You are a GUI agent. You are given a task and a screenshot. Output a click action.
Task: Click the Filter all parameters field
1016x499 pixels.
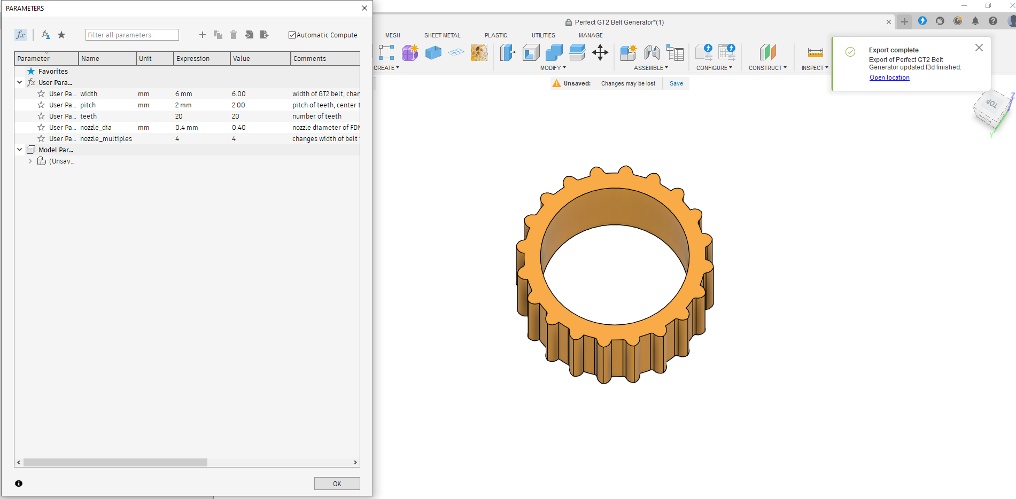click(132, 35)
